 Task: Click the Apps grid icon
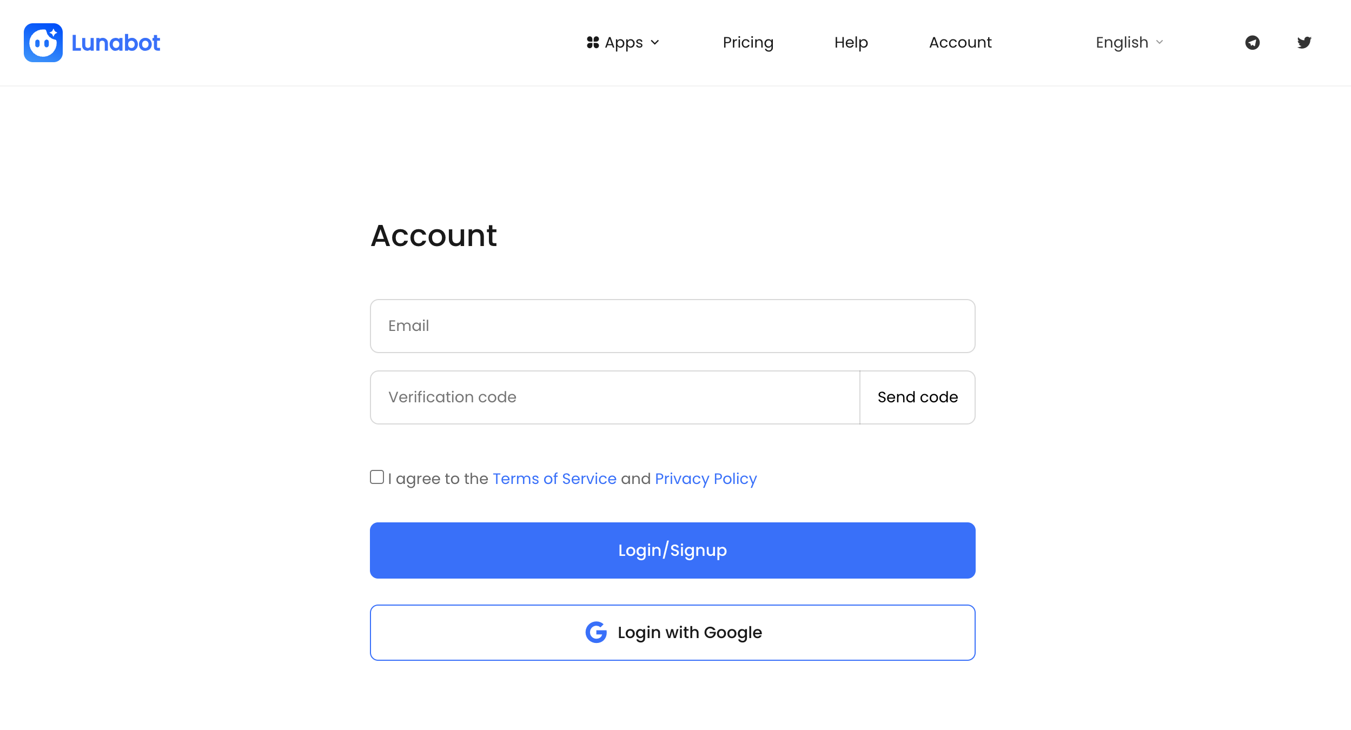593,42
